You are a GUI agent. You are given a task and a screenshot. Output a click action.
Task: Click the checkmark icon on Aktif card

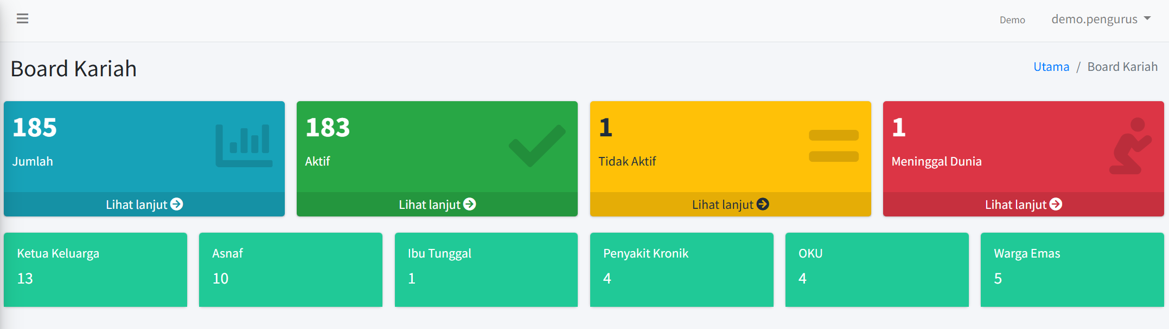click(x=536, y=146)
